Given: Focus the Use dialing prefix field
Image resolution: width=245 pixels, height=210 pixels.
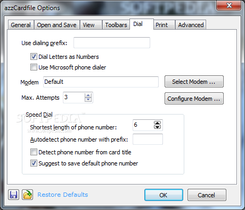Looking at the screenshot, I should (112, 42).
